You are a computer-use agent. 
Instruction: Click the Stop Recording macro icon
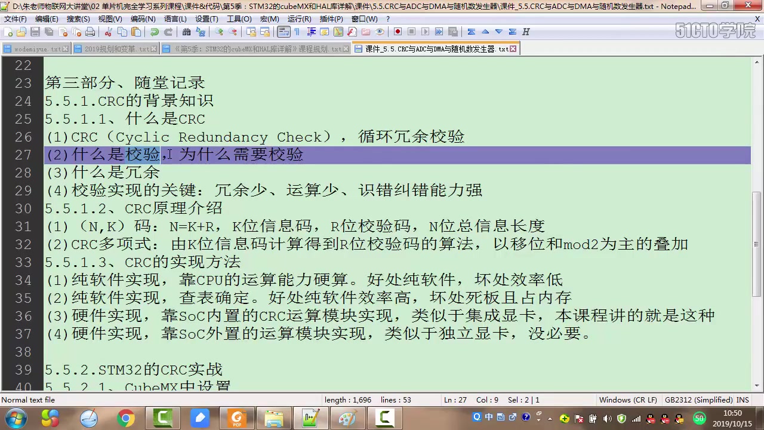pos(411,32)
